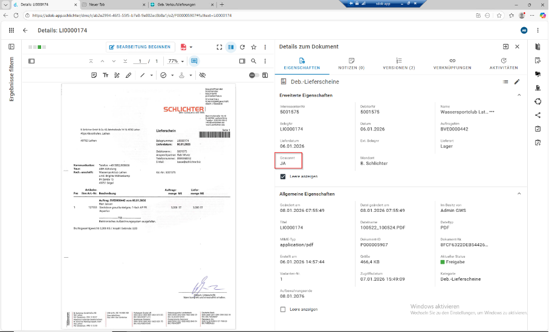
Task: Close the Details zum Dokument panel
Action: coord(517,46)
